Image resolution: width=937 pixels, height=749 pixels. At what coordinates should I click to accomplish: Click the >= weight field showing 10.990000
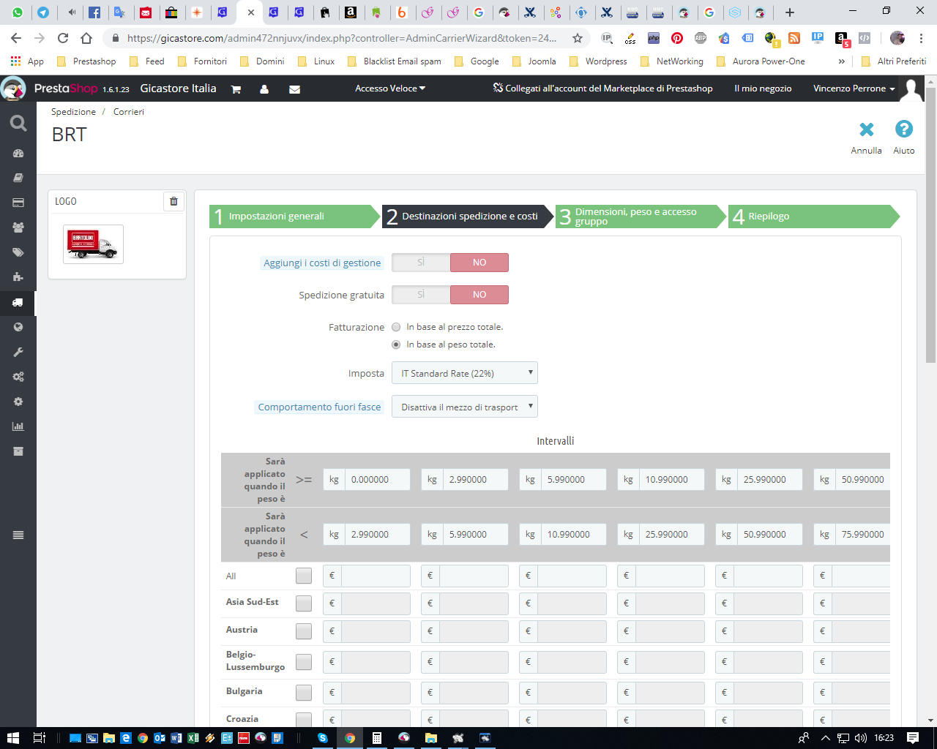point(672,480)
